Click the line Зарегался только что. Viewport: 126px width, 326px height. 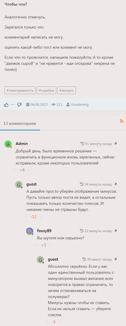point(25,27)
